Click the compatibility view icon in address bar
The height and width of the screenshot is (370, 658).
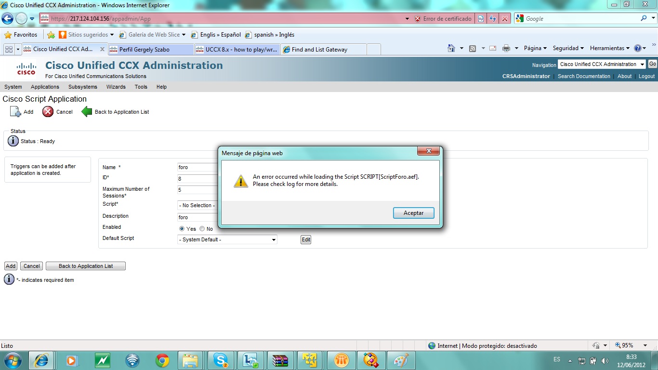click(x=481, y=19)
